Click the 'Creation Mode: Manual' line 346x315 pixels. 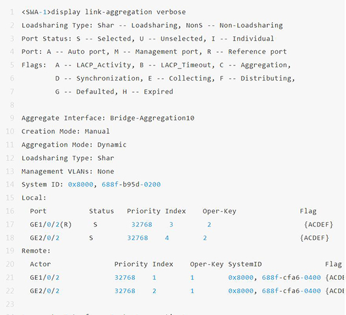(x=66, y=131)
